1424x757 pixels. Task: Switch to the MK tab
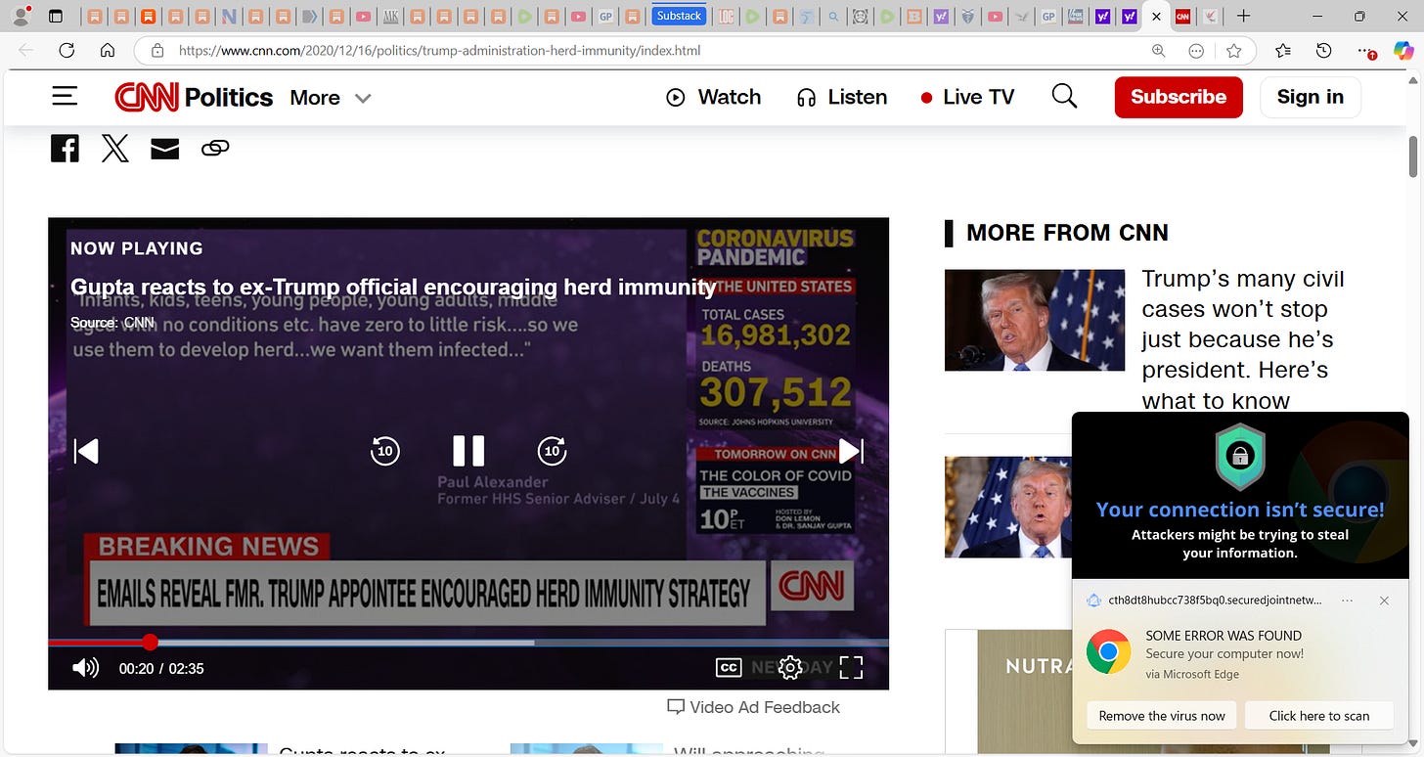pos(390,16)
